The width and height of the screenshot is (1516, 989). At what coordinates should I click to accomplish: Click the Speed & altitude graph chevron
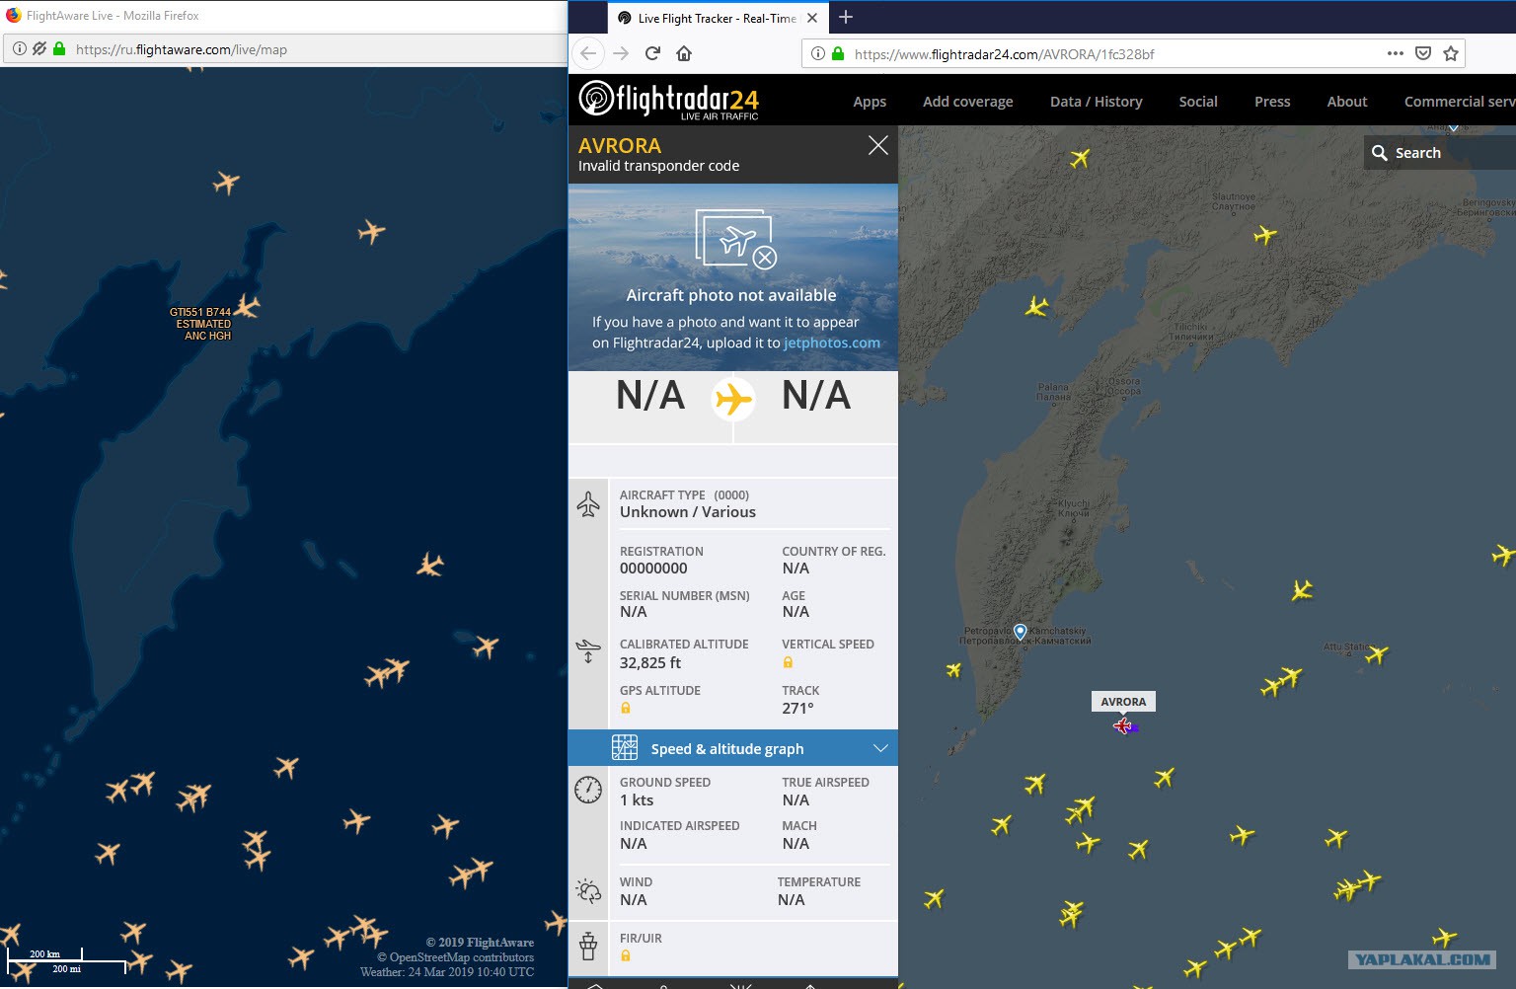[x=880, y=748]
